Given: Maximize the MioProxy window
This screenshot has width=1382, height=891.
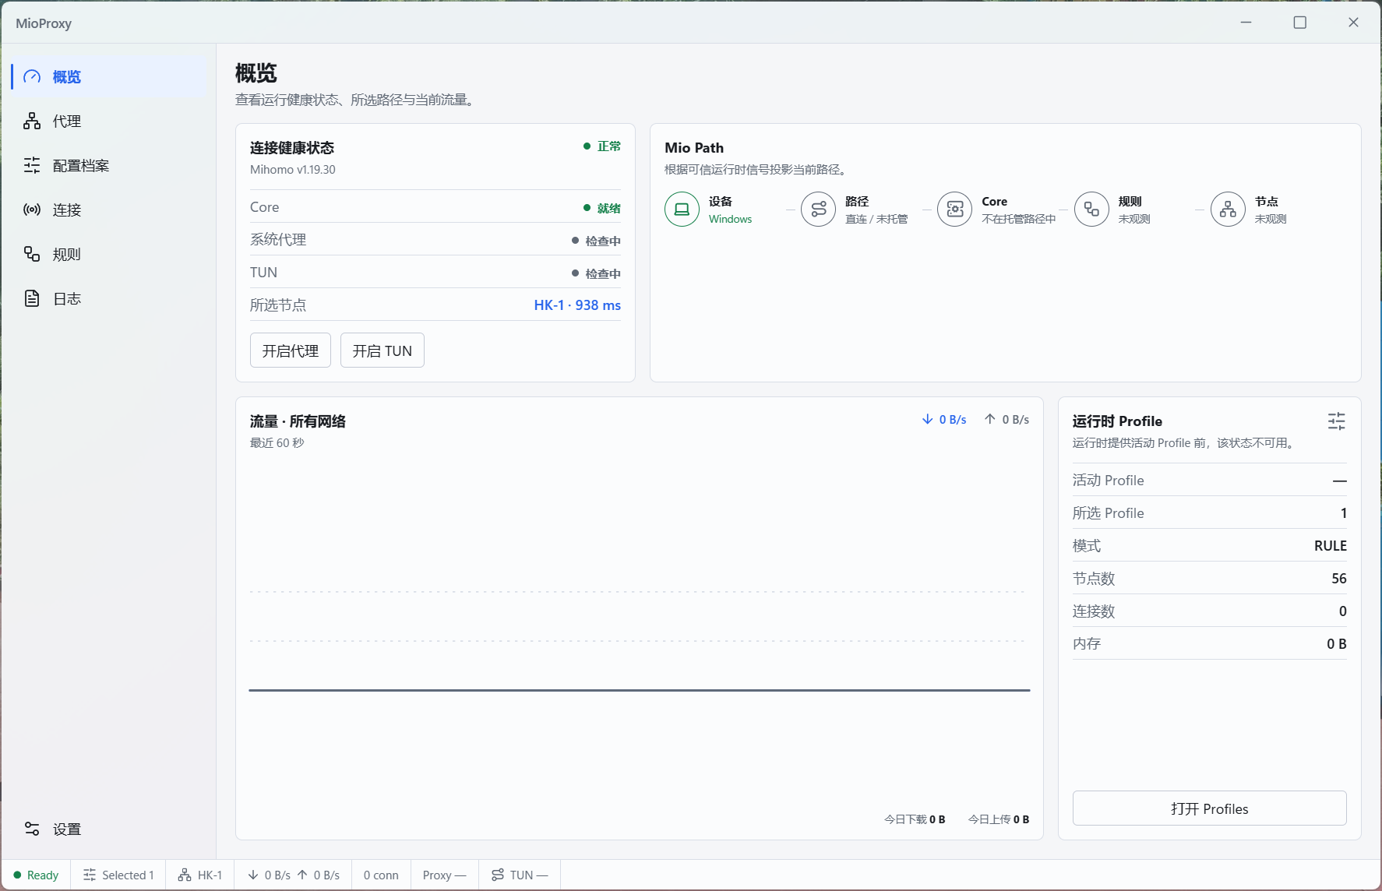Looking at the screenshot, I should click(x=1299, y=23).
